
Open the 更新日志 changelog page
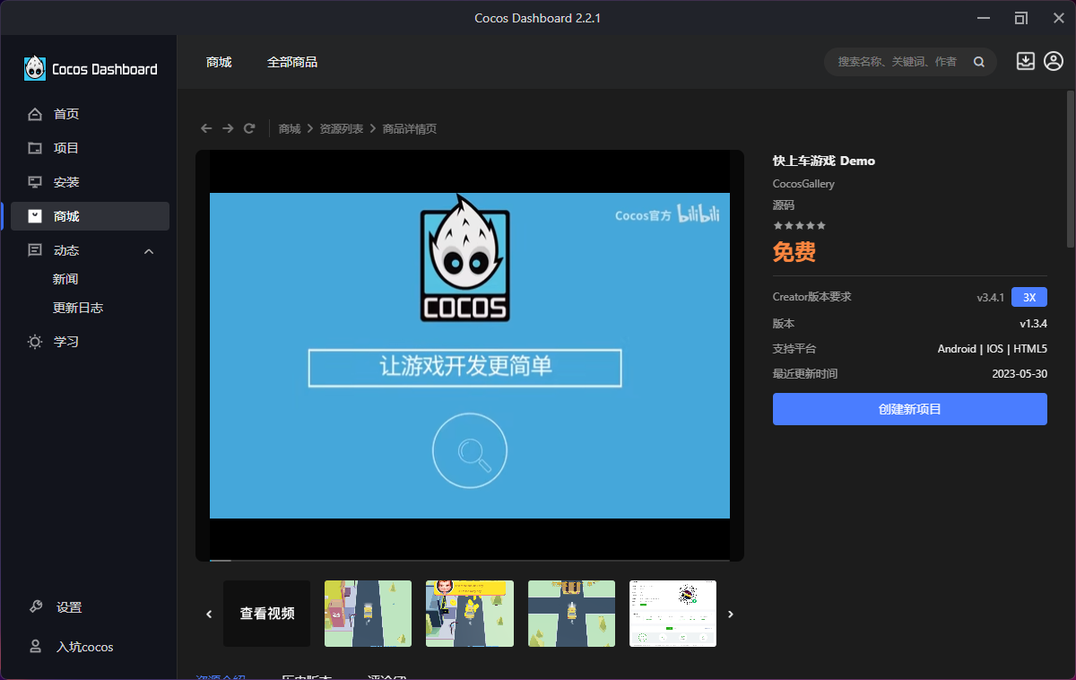78,308
